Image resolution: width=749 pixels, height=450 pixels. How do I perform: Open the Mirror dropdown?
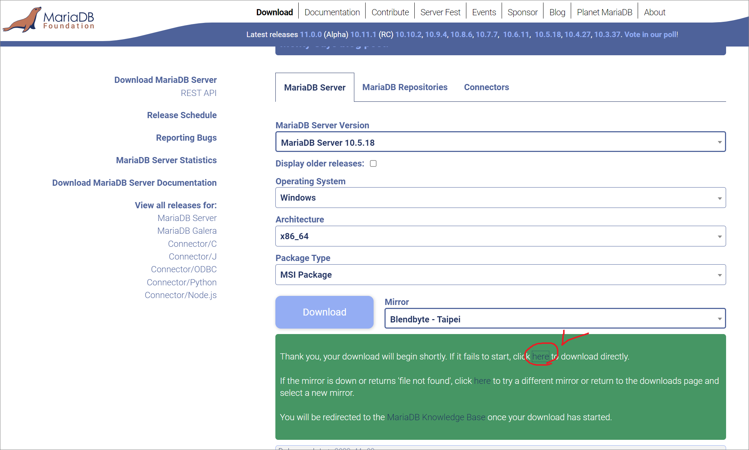tap(555, 319)
